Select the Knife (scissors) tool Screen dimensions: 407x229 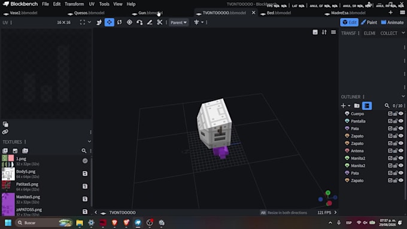point(160,23)
